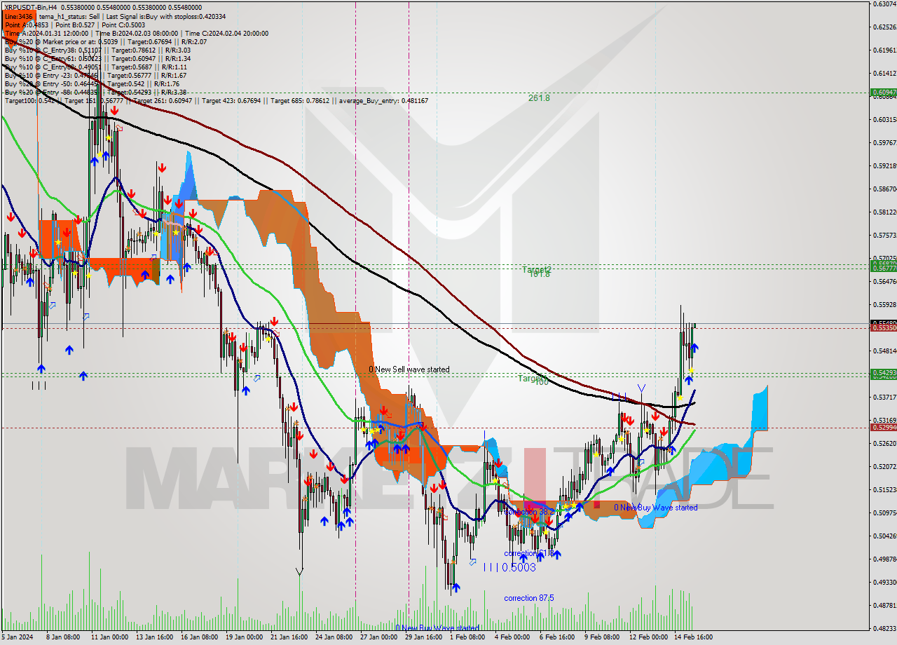Select the 'Time A:2024.01.31 12:00:00' line

tap(48, 33)
